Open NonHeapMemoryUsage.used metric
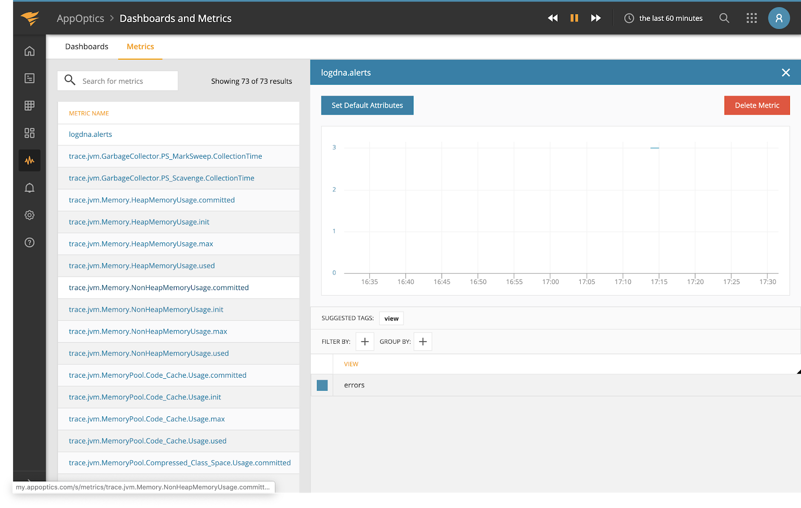The height and width of the screenshot is (508, 801). pyautogui.click(x=149, y=354)
